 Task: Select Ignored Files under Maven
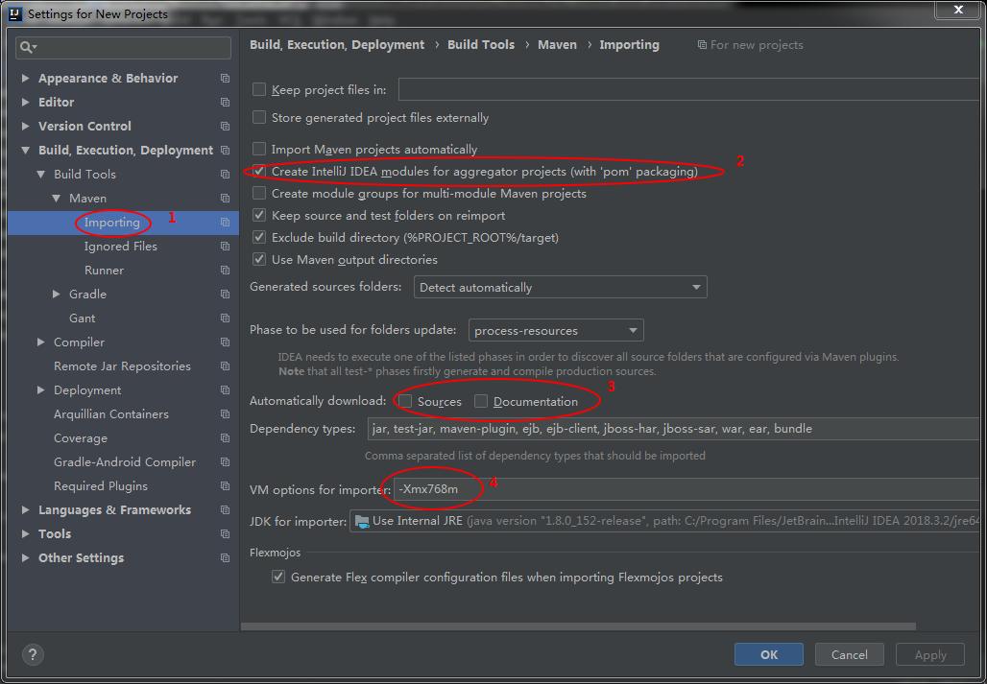tap(121, 246)
